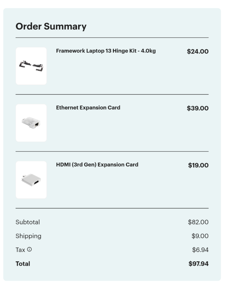The width and height of the screenshot is (225, 283).
Task: Open the Hinge Kit product thumbnail
Action: 31,66
